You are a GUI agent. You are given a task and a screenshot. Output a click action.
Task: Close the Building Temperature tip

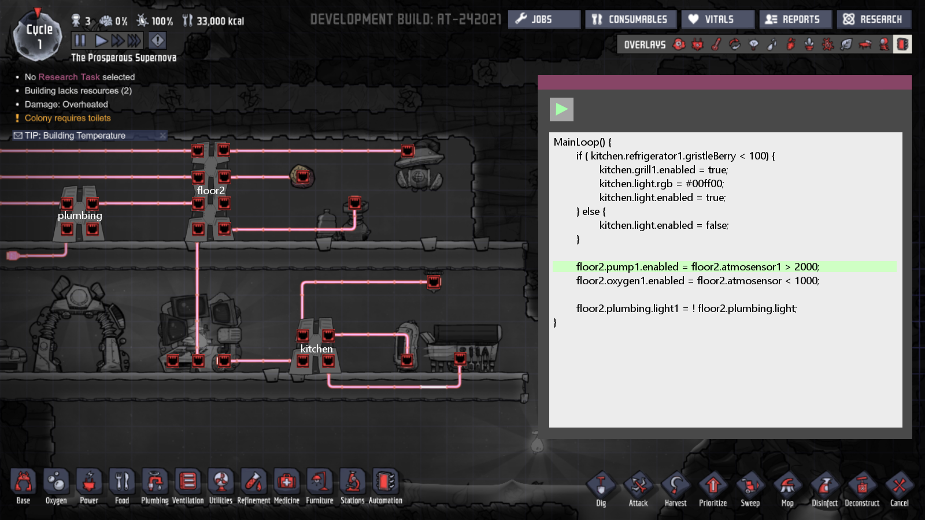coord(162,135)
